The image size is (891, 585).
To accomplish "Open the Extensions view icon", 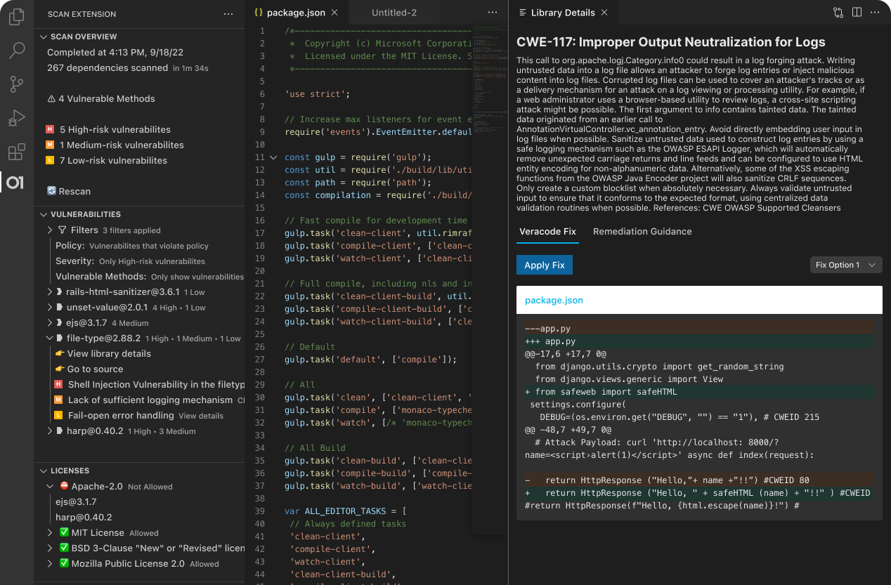I will click(16, 152).
